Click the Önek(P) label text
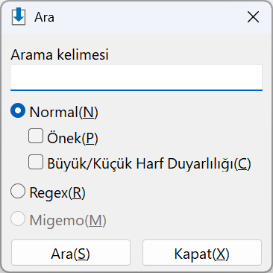This screenshot has width=273, height=273. [x=72, y=138]
